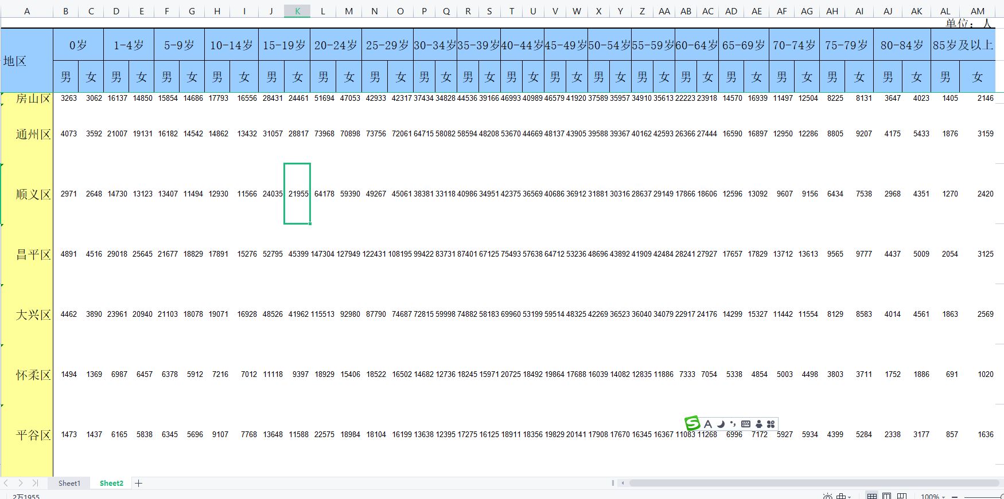Image resolution: width=1004 pixels, height=499 pixels.
Task: Open the Sogou toolbox grid icon
Action: (770, 424)
